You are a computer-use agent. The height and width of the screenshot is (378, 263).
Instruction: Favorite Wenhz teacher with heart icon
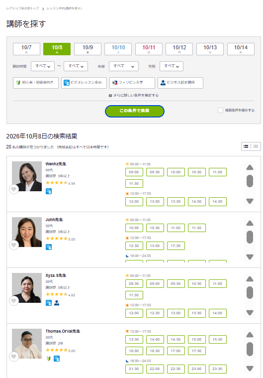coord(14,189)
